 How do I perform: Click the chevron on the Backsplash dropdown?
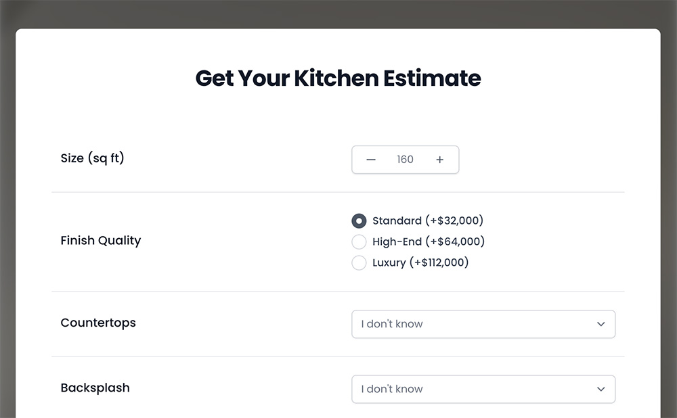click(x=600, y=389)
